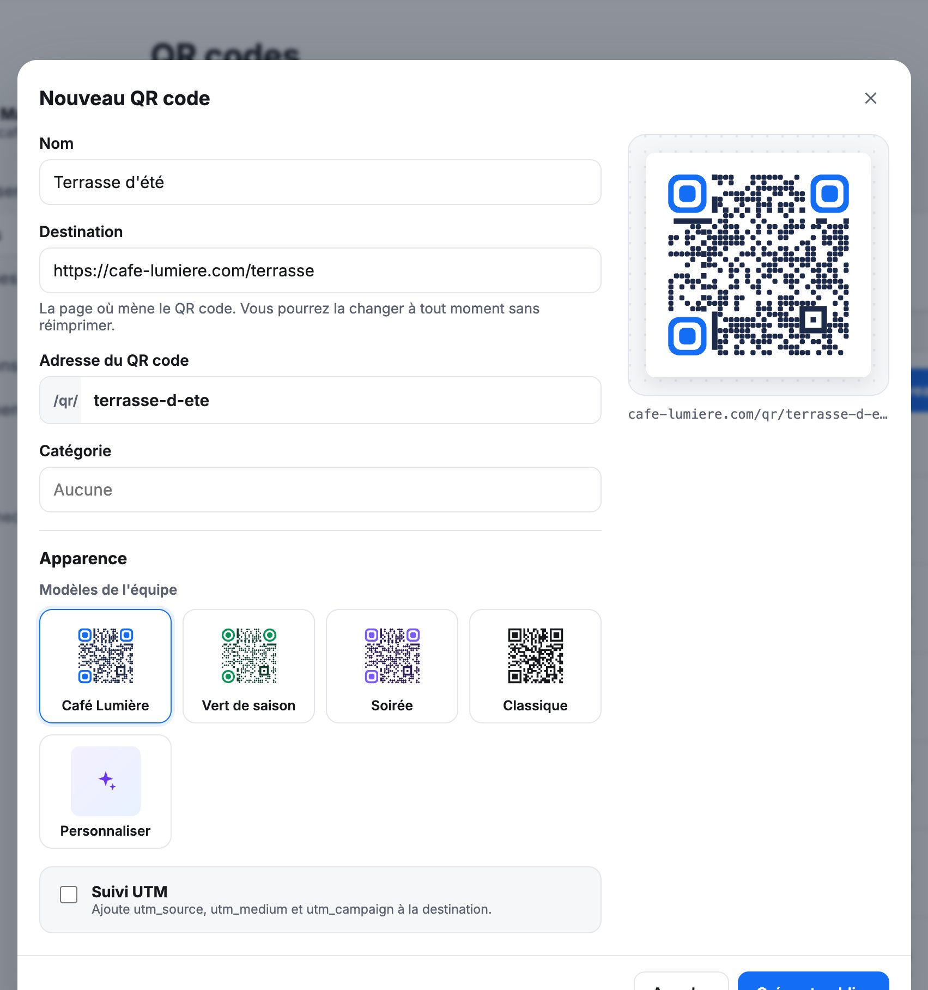The width and height of the screenshot is (928, 990).
Task: Close the Nouveau QR code dialog
Action: point(870,98)
